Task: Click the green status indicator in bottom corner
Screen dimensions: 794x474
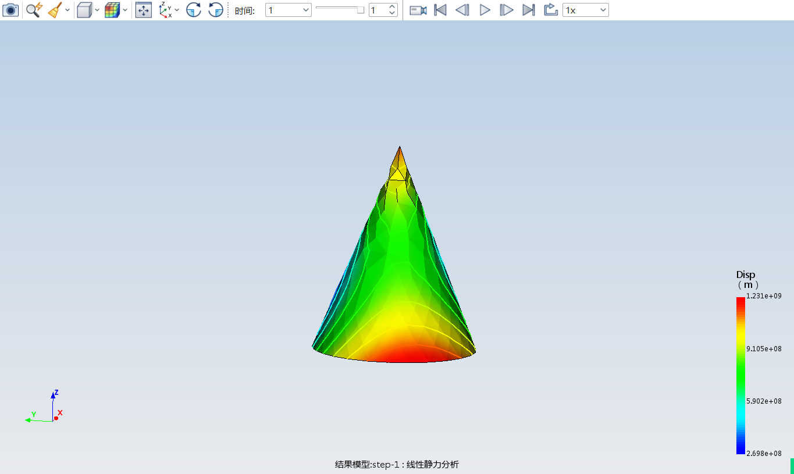Action: [x=792, y=466]
